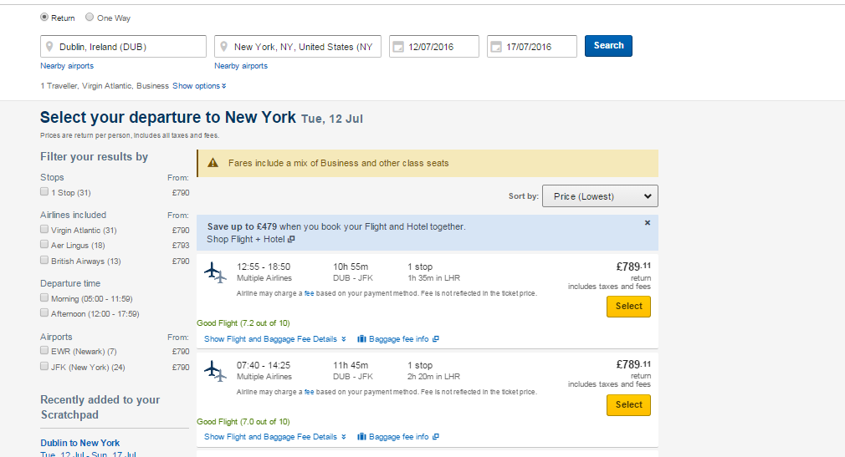
Task: Click the baggage icon on the 12:55 flight
Action: tap(362, 339)
